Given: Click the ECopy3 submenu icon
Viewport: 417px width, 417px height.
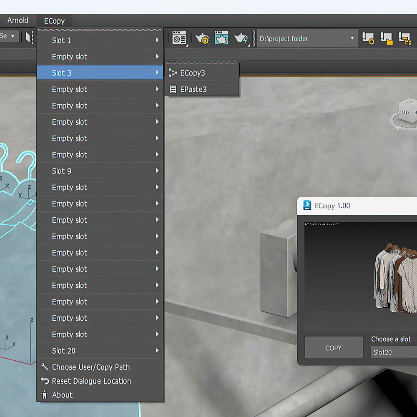Looking at the screenshot, I should [x=173, y=73].
